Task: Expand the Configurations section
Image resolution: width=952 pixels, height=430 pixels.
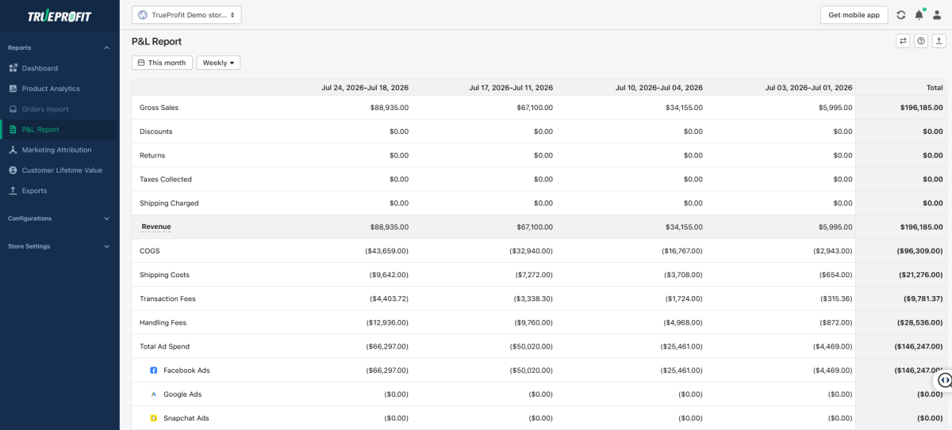Action: coord(107,219)
